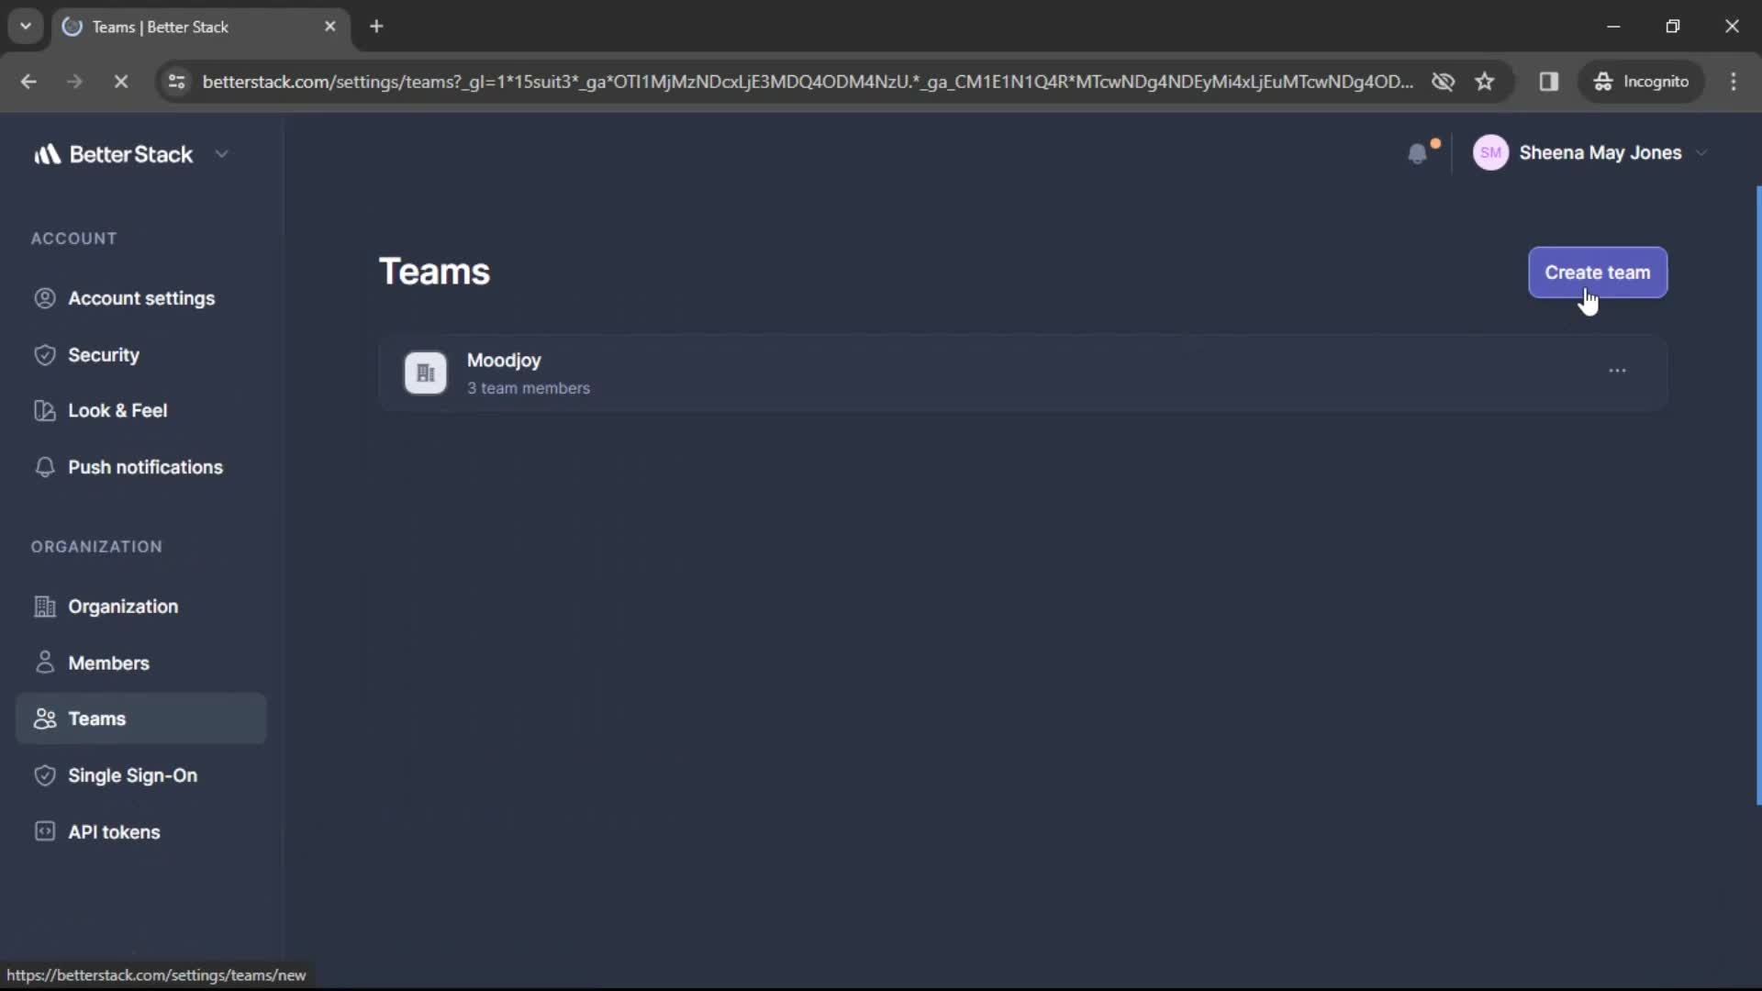Image resolution: width=1762 pixels, height=991 pixels.
Task: Navigate to Security settings
Action: (104, 354)
